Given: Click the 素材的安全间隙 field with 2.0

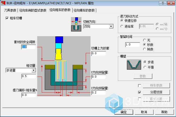Looking at the screenshot, I should click(28, 47).
